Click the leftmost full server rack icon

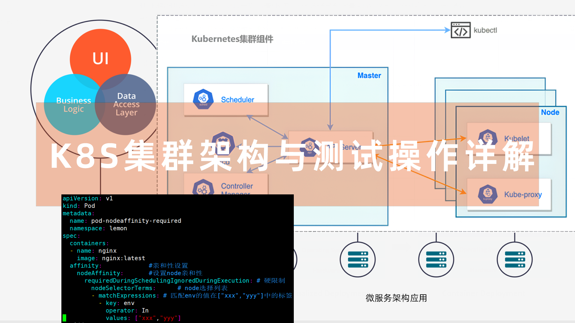[x=358, y=259]
